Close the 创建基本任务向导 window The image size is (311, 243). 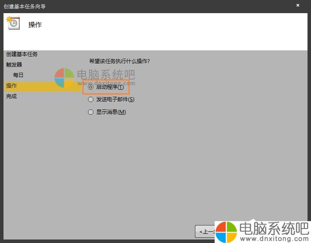pos(298,5)
